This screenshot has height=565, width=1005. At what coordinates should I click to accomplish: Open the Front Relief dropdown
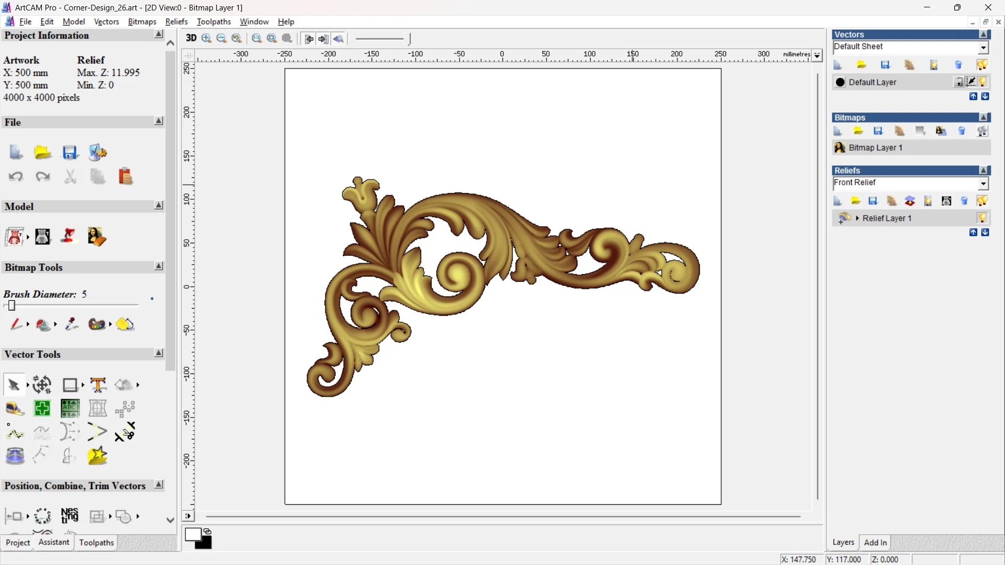[x=984, y=184]
